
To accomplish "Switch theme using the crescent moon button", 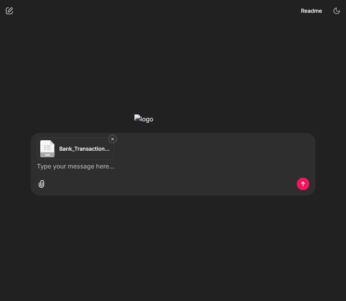I will (x=337, y=11).
